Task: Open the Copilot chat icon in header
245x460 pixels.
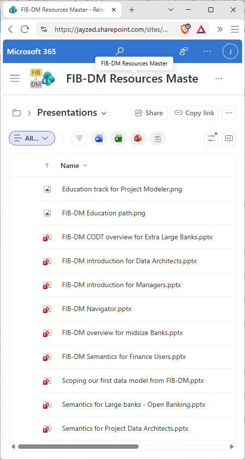Action: [184, 51]
